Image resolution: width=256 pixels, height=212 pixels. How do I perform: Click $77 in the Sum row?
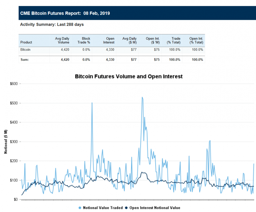click(x=134, y=60)
